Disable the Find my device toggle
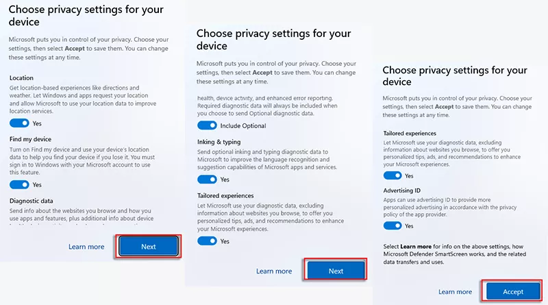The width and height of the screenshot is (548, 305). (x=19, y=184)
